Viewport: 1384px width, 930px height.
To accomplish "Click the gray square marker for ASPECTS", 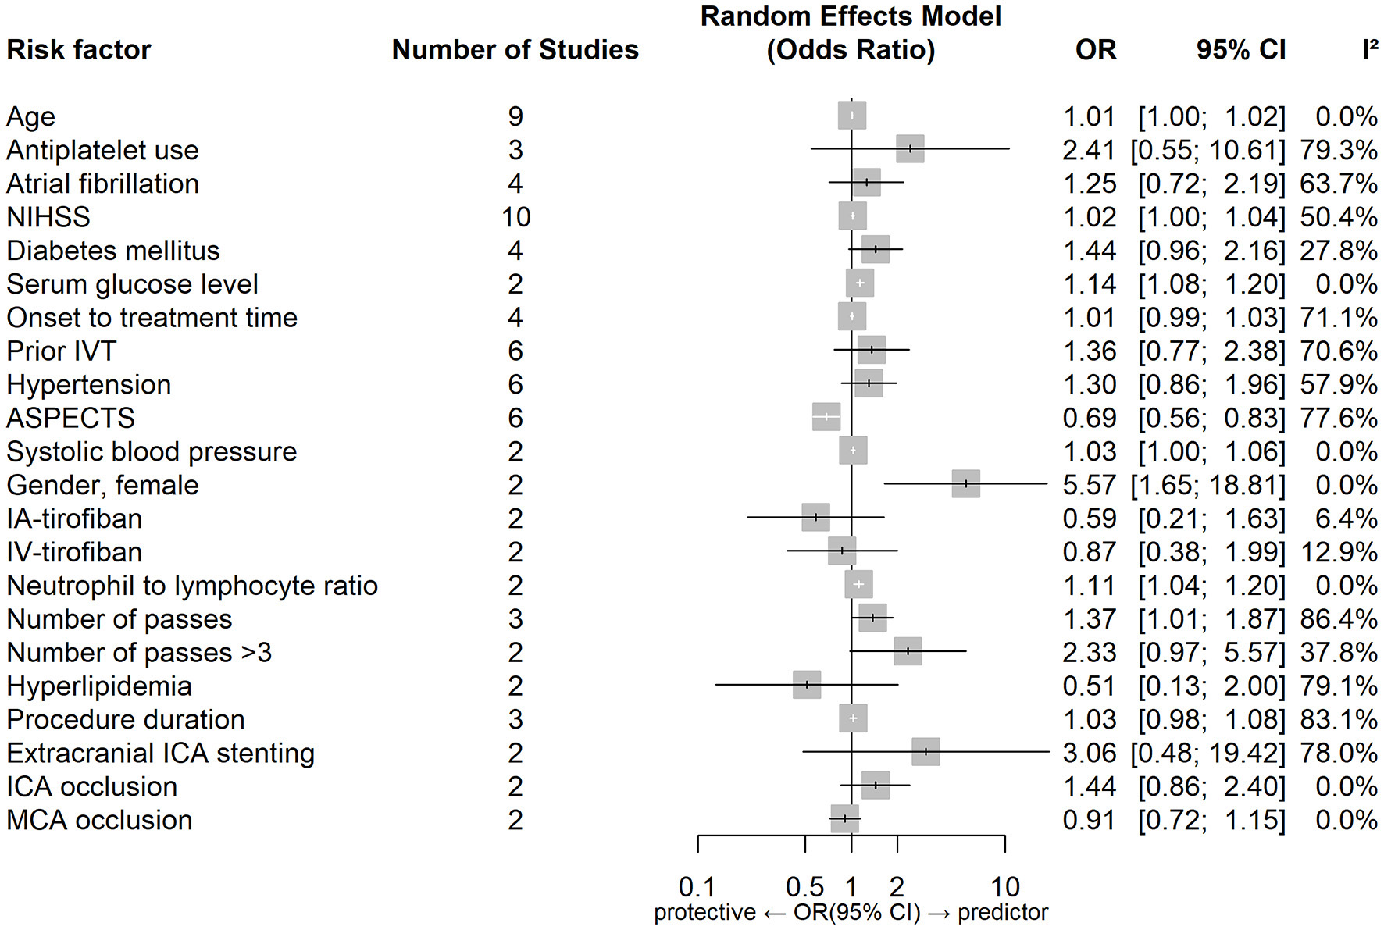I will click(x=826, y=417).
